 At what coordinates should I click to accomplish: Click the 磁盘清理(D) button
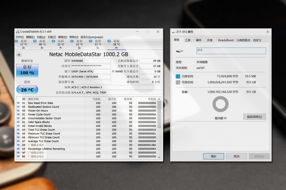pos(255,117)
